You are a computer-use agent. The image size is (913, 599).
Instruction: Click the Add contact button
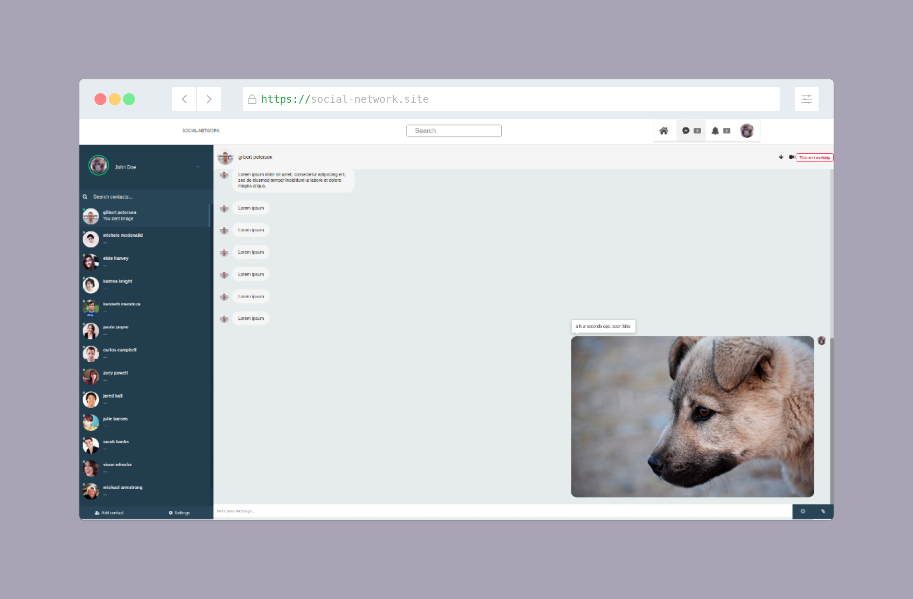[x=110, y=513]
